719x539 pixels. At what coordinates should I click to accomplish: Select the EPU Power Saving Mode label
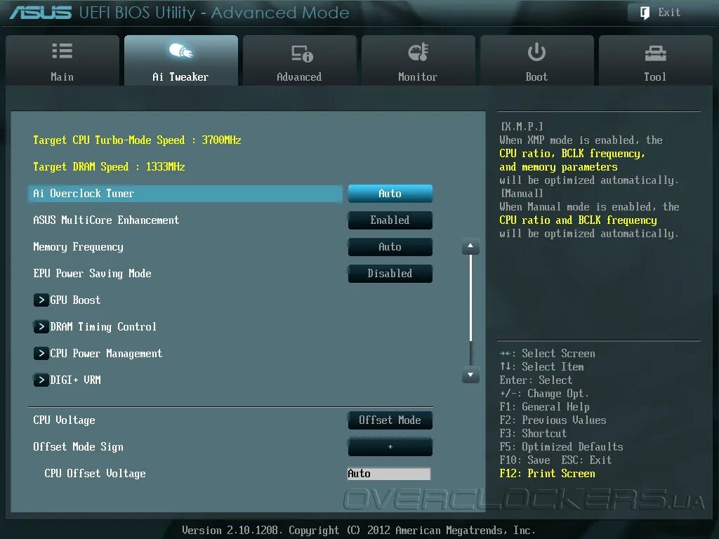point(92,274)
